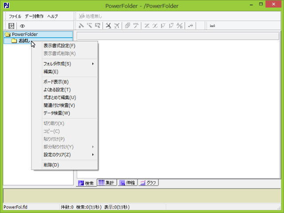
Task: Click the pencil with box-arrow icon
Action: pyautogui.click(x=98, y=26)
